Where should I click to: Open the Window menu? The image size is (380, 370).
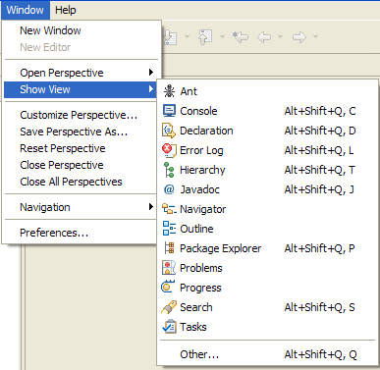click(26, 10)
